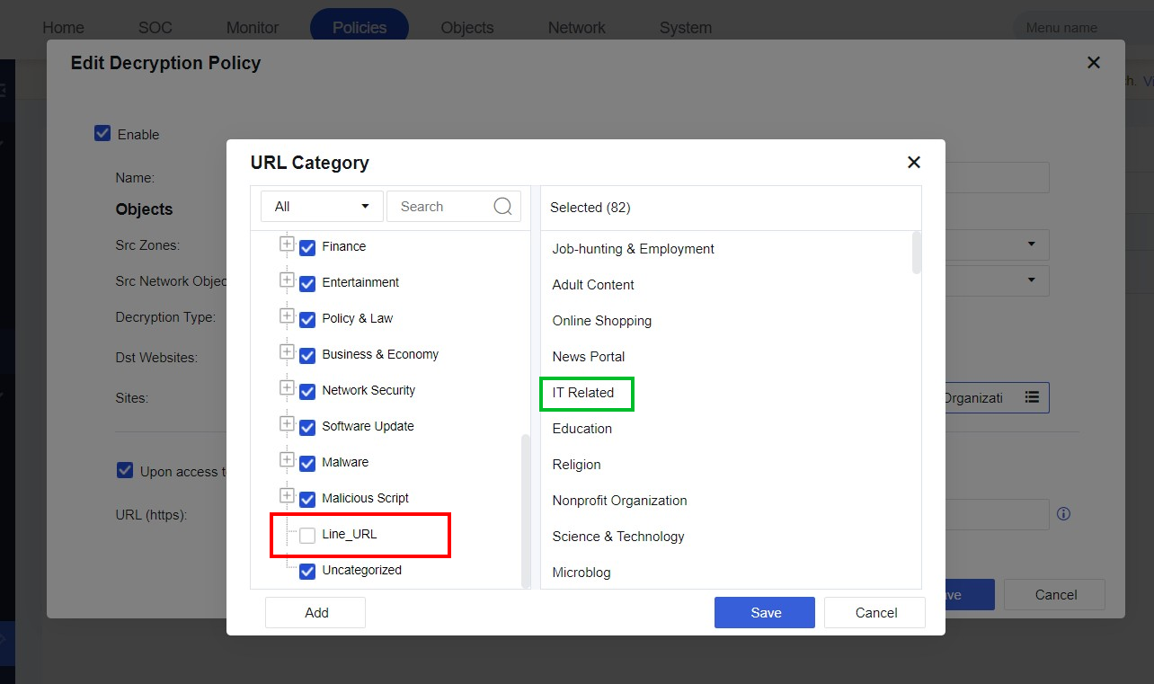The height and width of the screenshot is (684, 1154).
Task: Switch to the Objects tab
Action: 467,28
